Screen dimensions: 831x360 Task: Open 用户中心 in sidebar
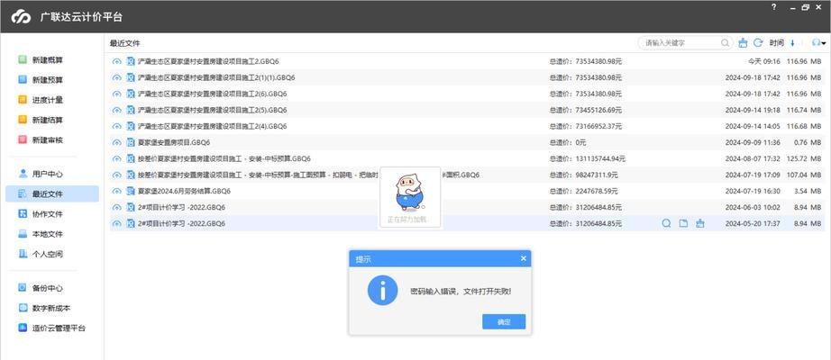click(x=41, y=174)
